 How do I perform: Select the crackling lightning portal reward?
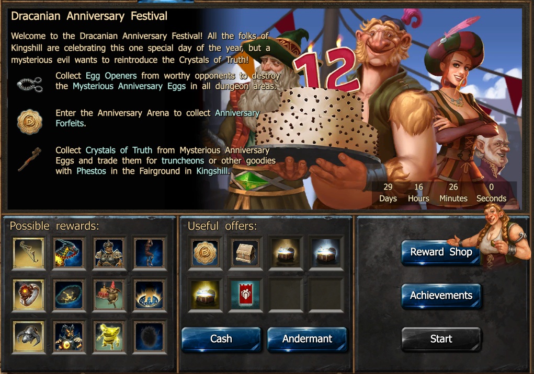pos(69,295)
